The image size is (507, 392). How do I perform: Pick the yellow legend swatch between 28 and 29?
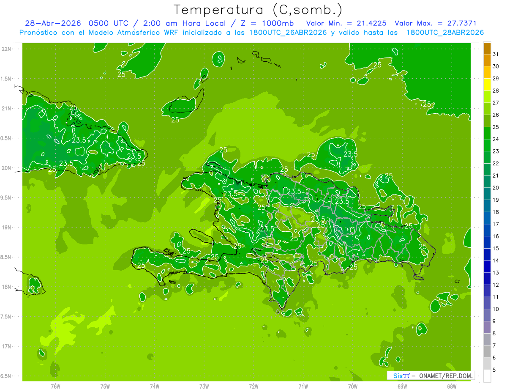click(x=487, y=85)
